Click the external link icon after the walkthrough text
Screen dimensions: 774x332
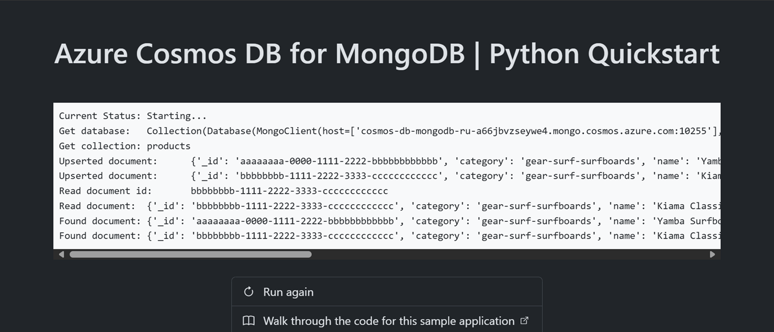click(524, 320)
